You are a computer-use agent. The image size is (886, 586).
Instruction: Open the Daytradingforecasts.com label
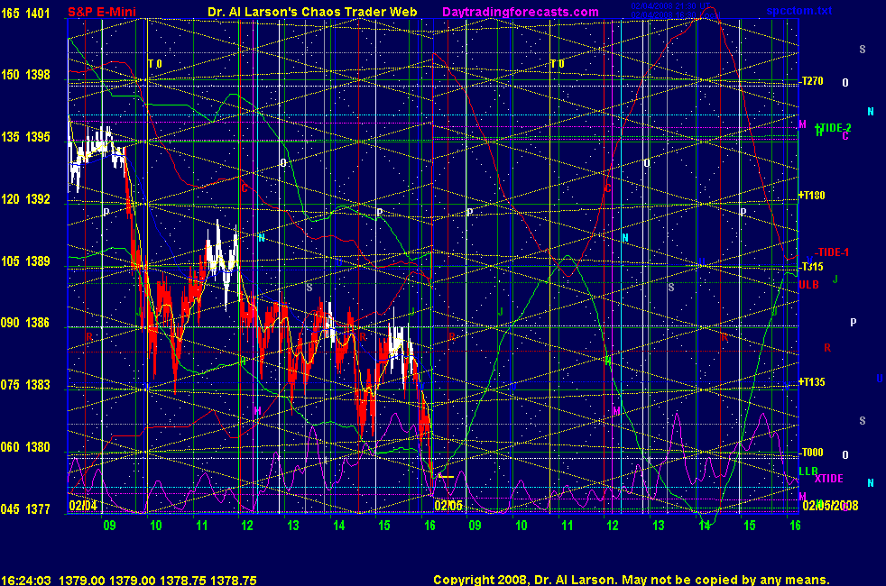(x=521, y=12)
